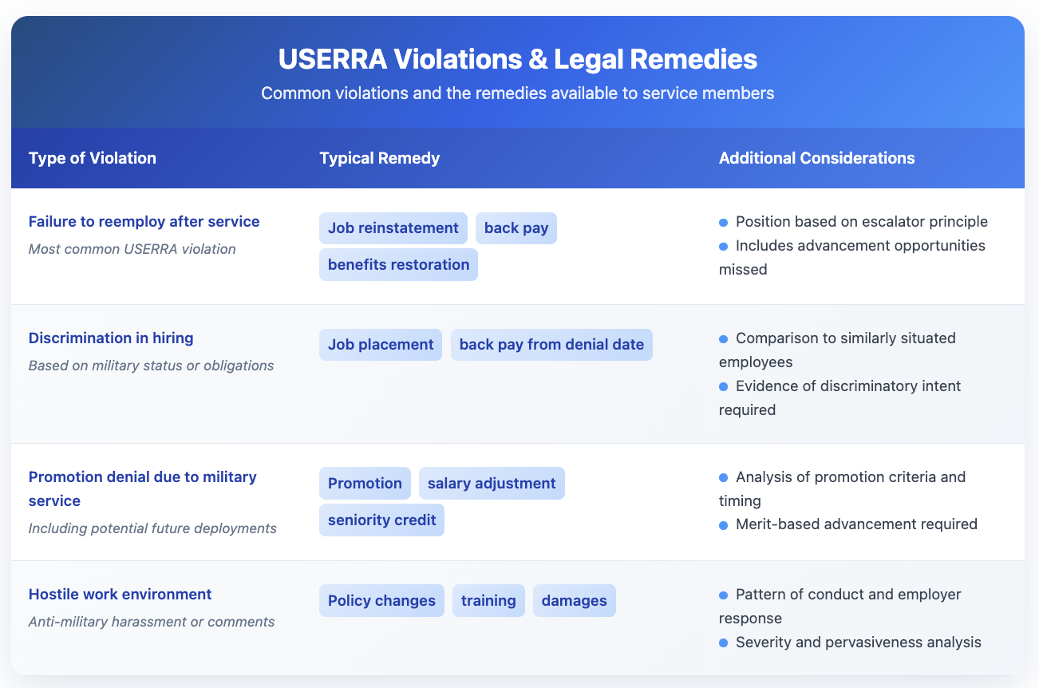The image size is (1039, 688).
Task: Click the 'benefits restoration' tag
Action: (398, 264)
